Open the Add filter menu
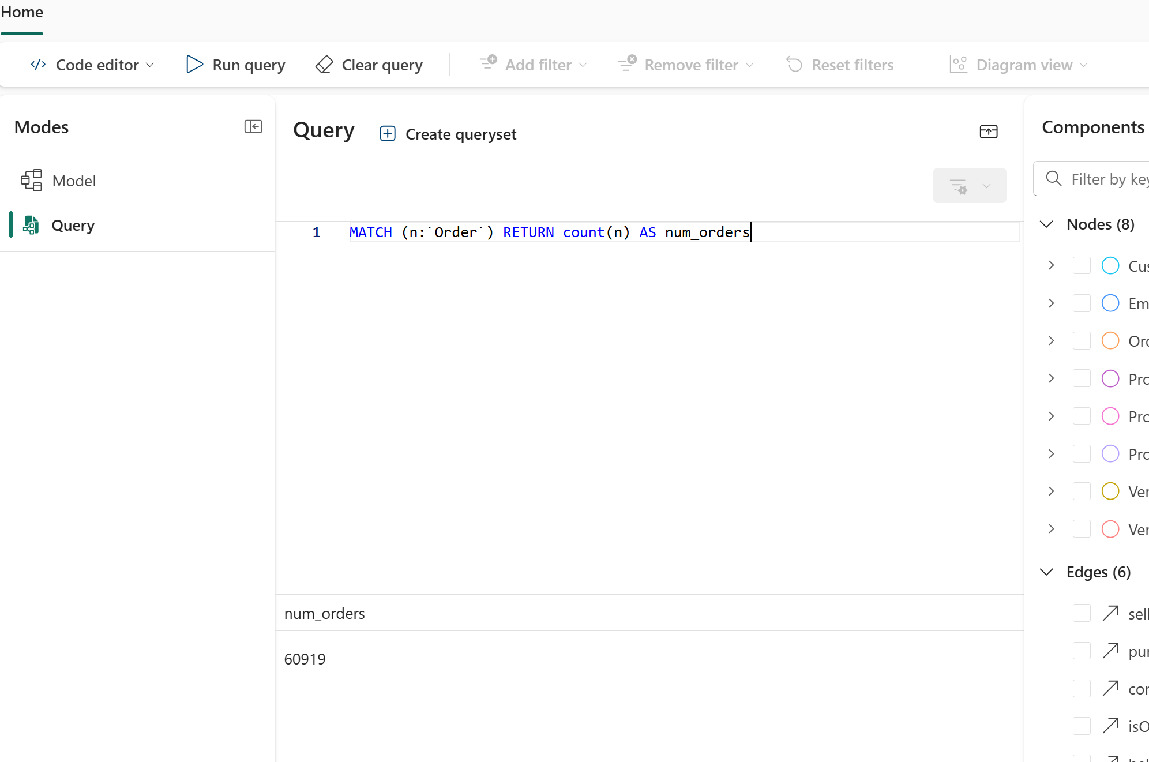Screen dimensions: 1149x762 click(533, 65)
